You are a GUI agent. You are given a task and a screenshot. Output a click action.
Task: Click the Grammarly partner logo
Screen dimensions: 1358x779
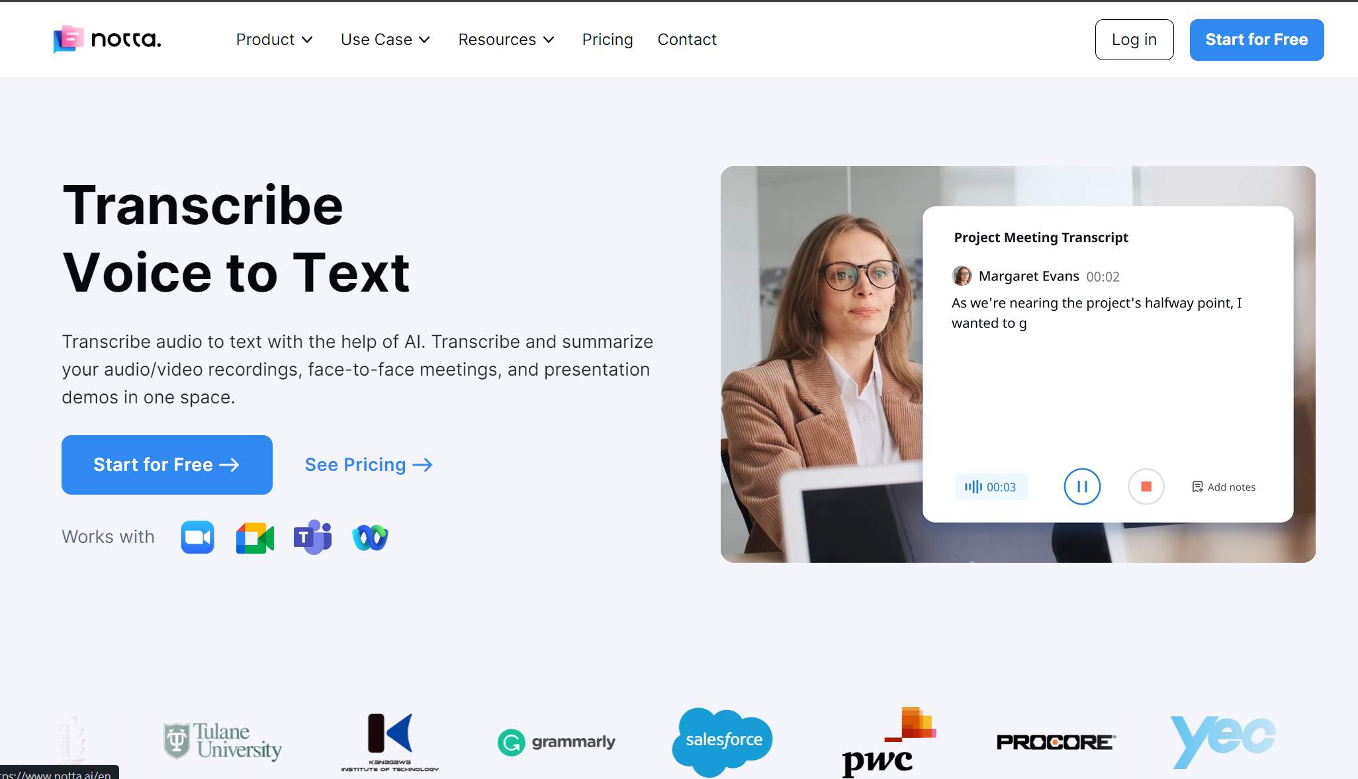(557, 741)
